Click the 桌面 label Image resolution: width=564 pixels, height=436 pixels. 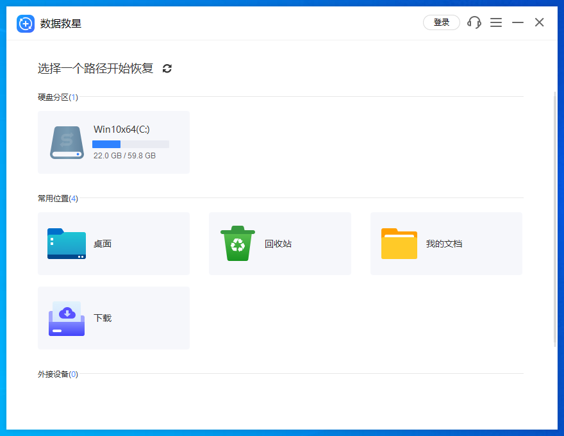tap(103, 244)
